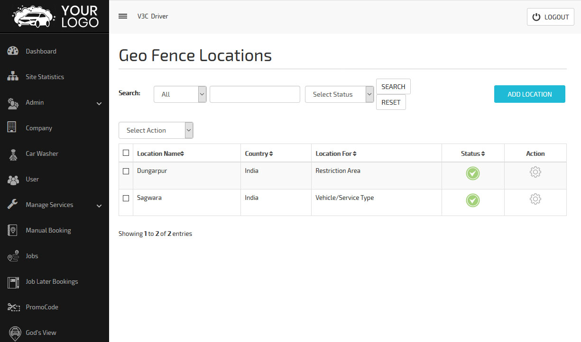
Task: Check the Sagwara row checkbox
Action: pos(126,198)
